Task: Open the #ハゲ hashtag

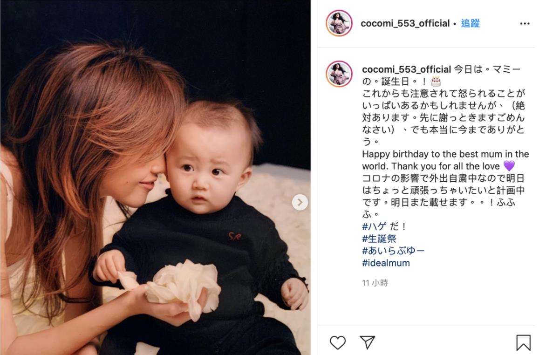Action: [374, 226]
